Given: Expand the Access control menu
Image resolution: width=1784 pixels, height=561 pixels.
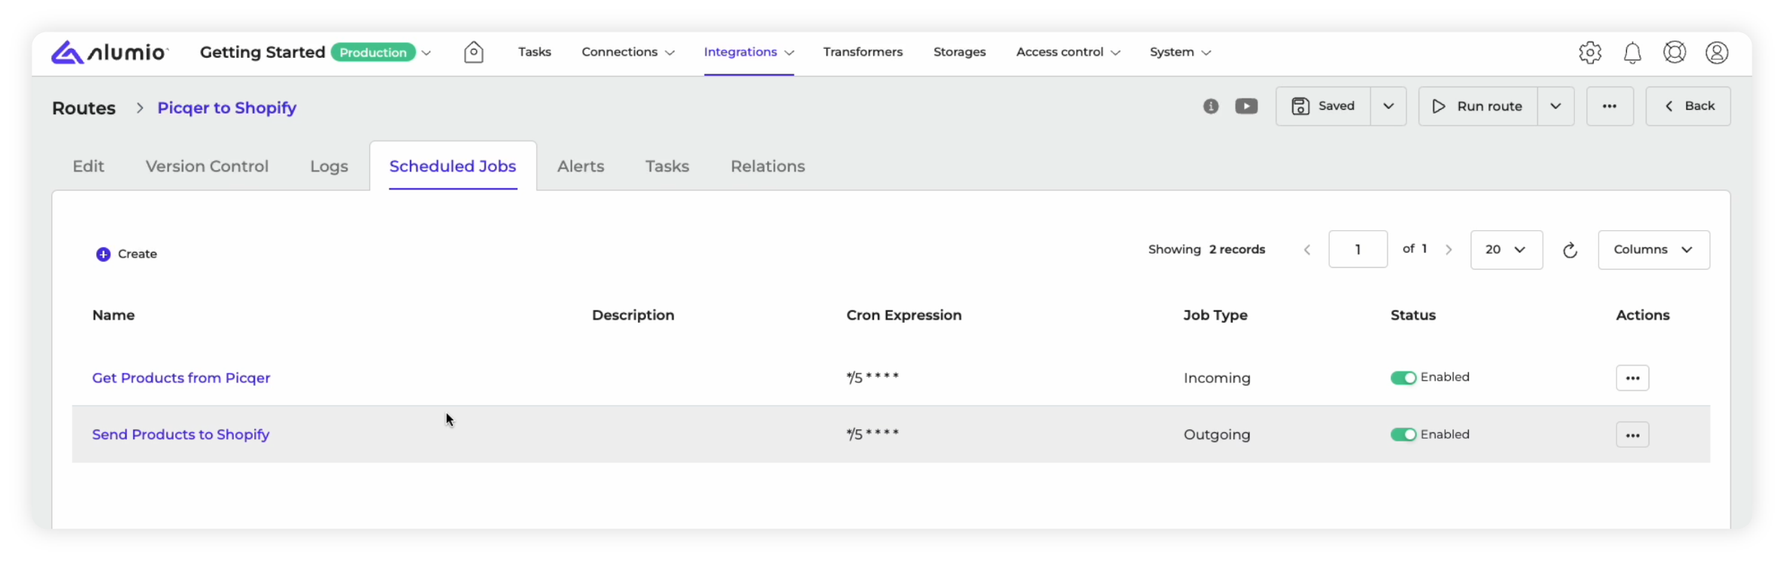Looking at the screenshot, I should 1068,52.
